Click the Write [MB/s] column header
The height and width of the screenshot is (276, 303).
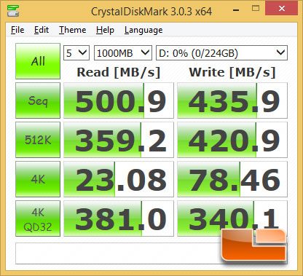[232, 72]
